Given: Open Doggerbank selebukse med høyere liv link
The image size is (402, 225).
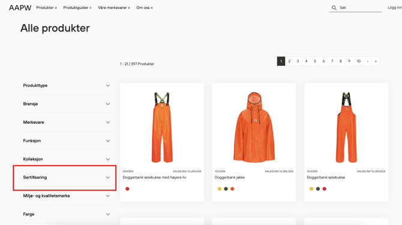Looking at the screenshot, I should tap(154, 178).
